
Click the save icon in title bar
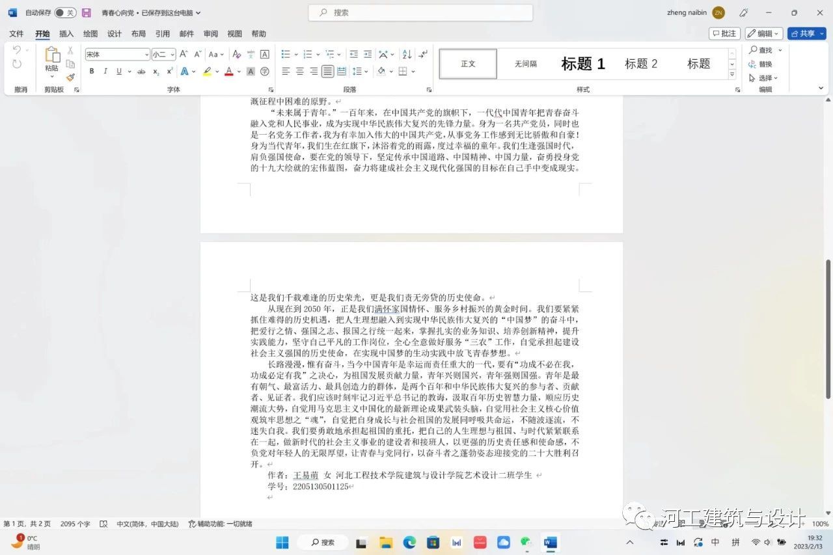pyautogui.click(x=86, y=12)
